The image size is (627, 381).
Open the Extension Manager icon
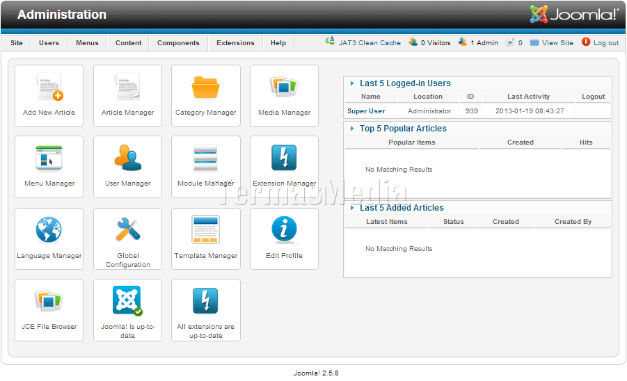pos(284,158)
